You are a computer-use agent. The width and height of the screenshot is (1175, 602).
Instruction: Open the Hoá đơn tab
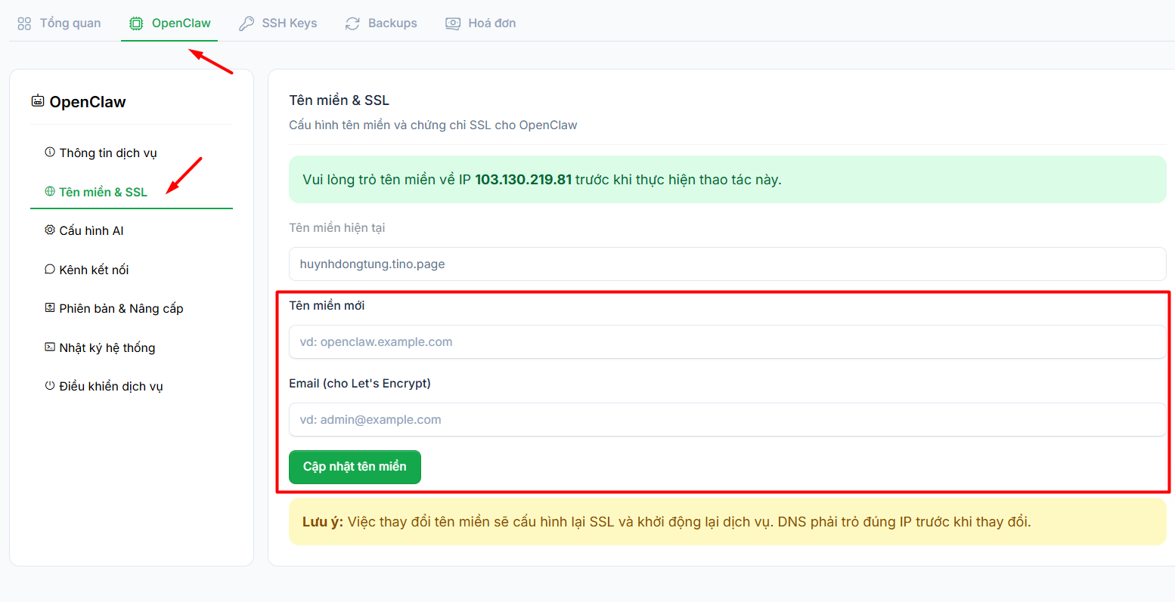click(481, 23)
